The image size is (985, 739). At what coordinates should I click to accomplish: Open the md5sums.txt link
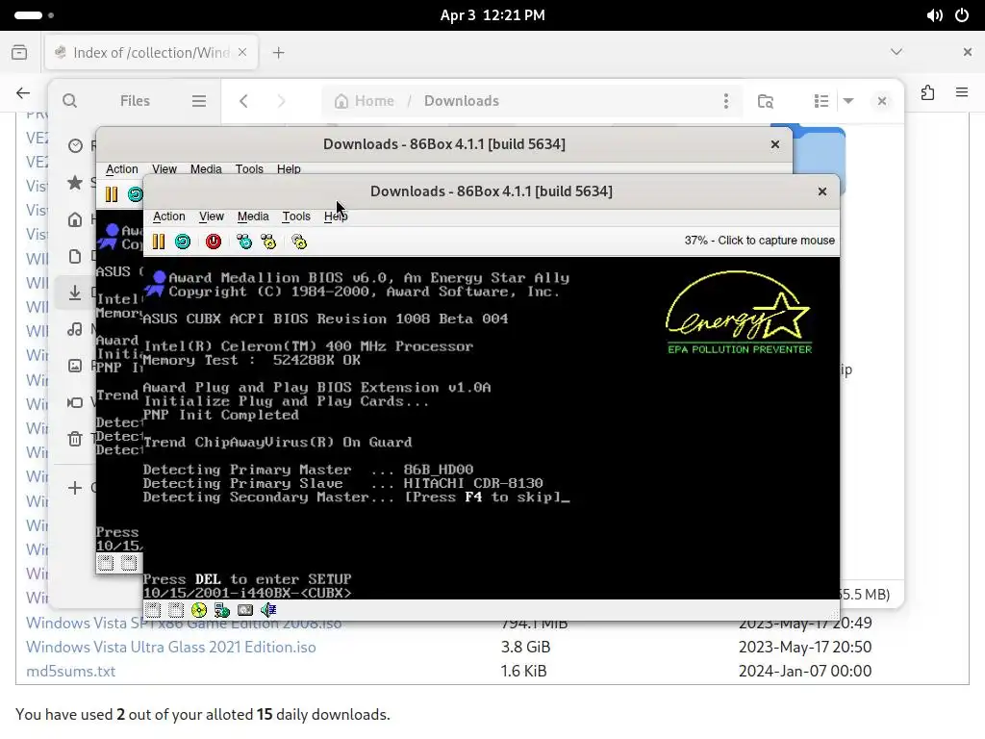pyautogui.click(x=70, y=671)
